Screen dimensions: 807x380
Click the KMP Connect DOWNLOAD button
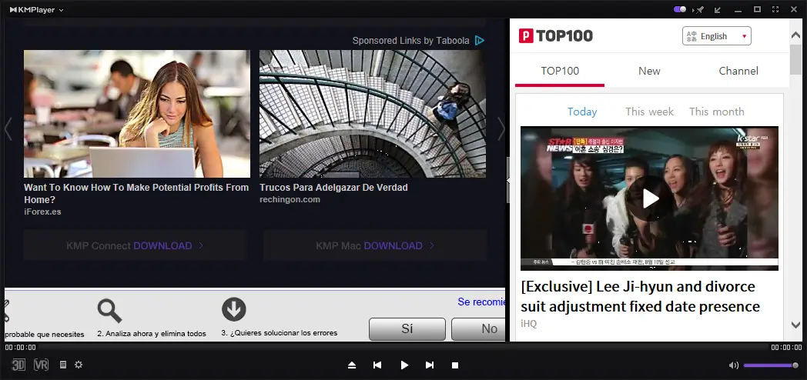pyautogui.click(x=135, y=246)
